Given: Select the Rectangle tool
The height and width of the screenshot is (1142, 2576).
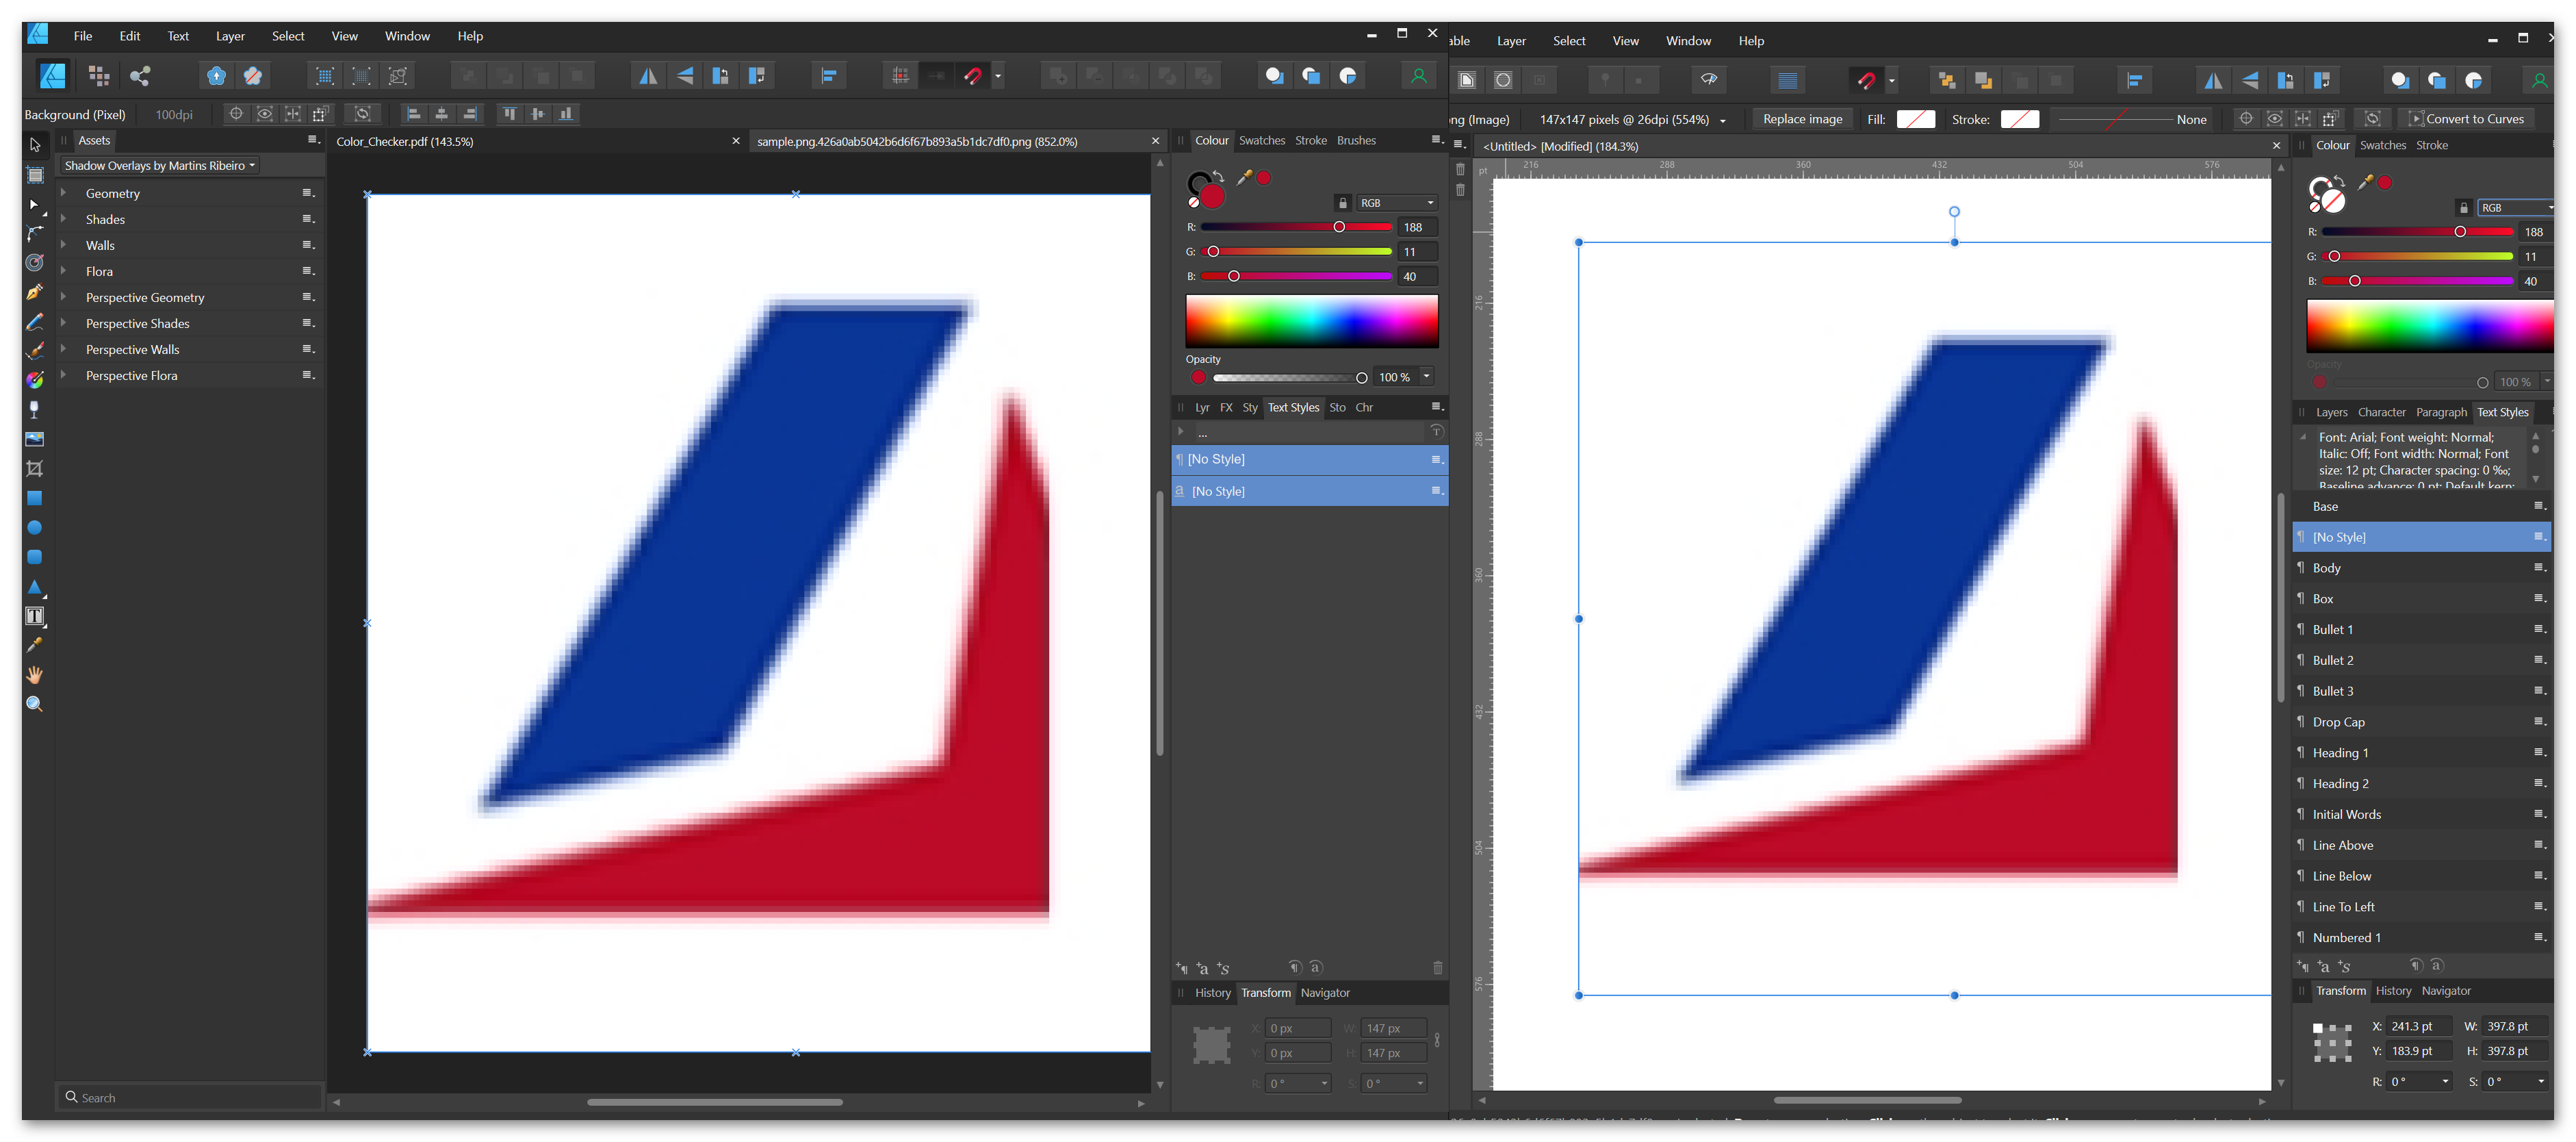Looking at the screenshot, I should click(x=35, y=498).
